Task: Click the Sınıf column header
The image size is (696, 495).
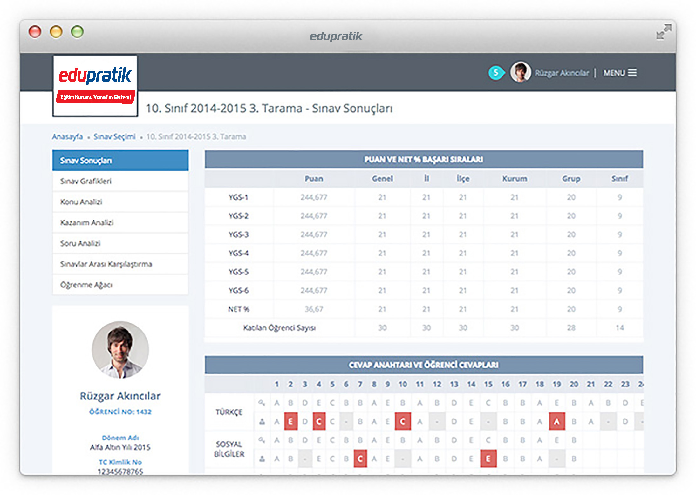Action: pos(620,179)
